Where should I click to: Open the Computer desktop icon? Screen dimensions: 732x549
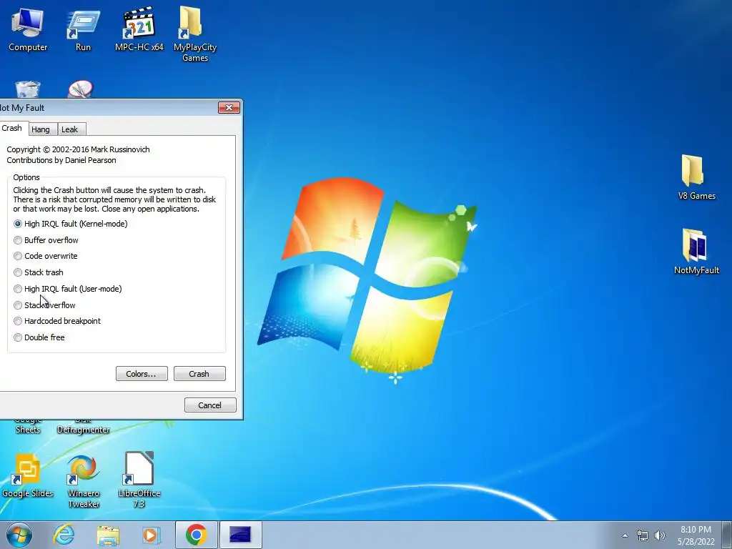28,29
